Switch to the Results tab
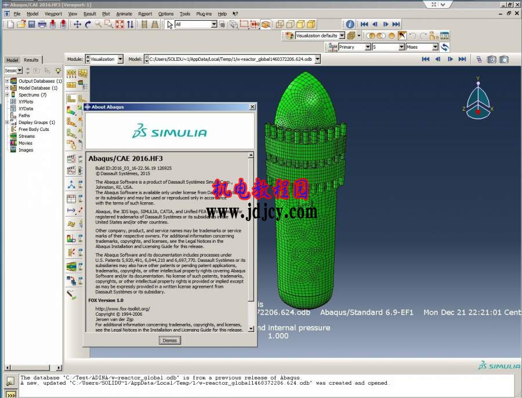The image size is (522, 398). point(31,60)
